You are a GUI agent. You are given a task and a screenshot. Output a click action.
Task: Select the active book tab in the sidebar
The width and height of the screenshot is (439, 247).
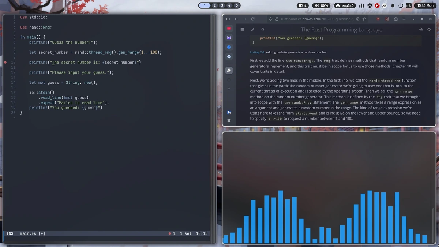(229, 70)
